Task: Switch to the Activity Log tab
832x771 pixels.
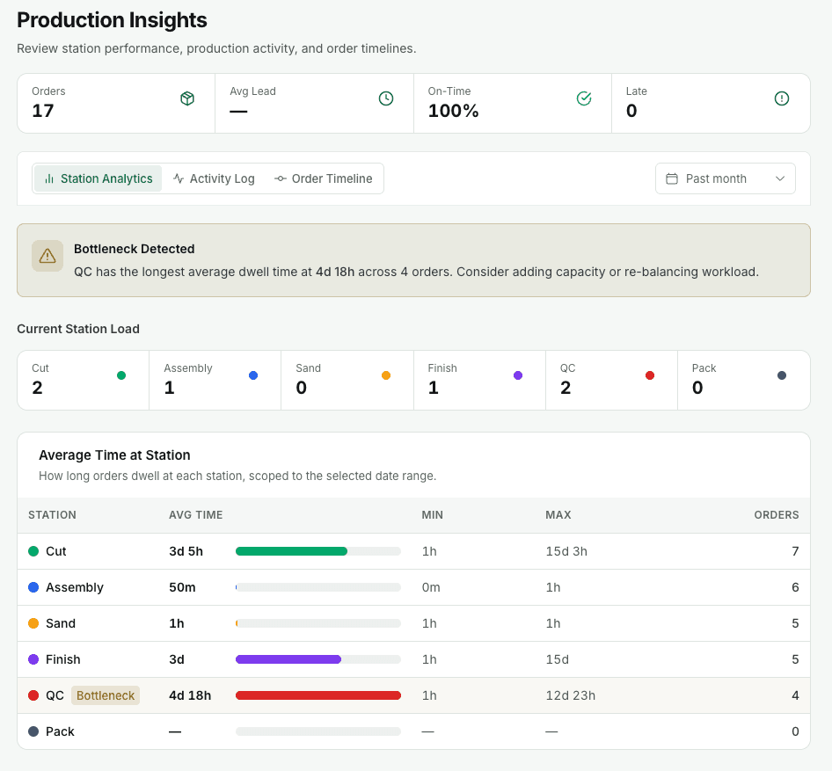Action: coord(214,178)
